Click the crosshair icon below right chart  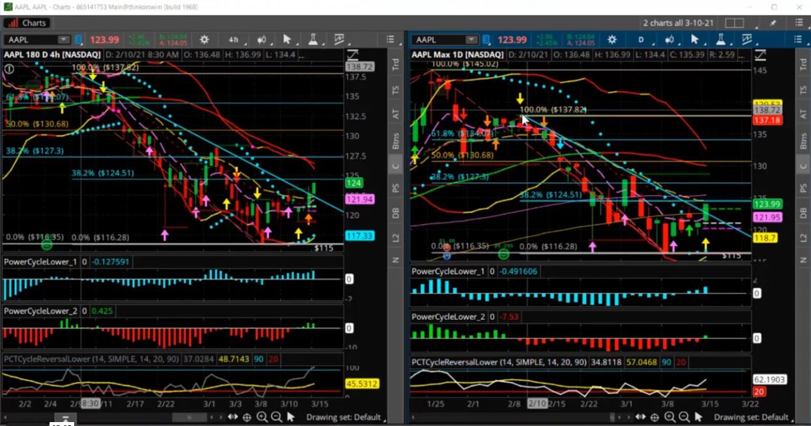[x=656, y=417]
